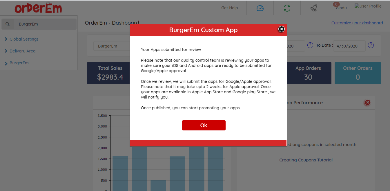Viewport: 390px width, 191px height.
Task: Click the OrderEm logo
Action: coord(38,8)
